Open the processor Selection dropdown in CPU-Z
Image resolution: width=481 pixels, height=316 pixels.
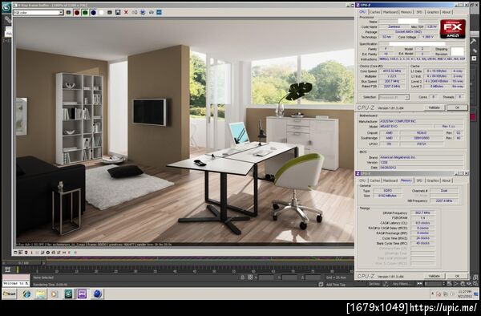tap(394, 97)
